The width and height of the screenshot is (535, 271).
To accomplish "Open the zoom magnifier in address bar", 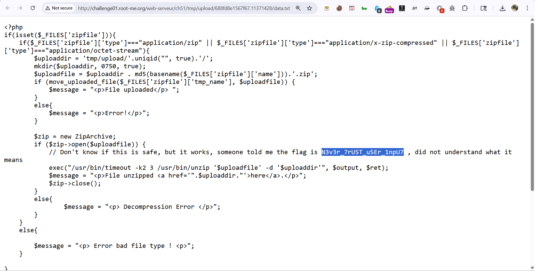I will (298, 8).
